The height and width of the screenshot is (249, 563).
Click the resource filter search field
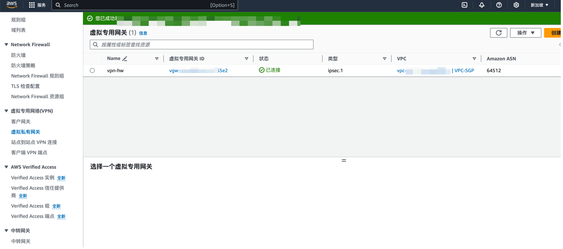pyautogui.click(x=202, y=45)
